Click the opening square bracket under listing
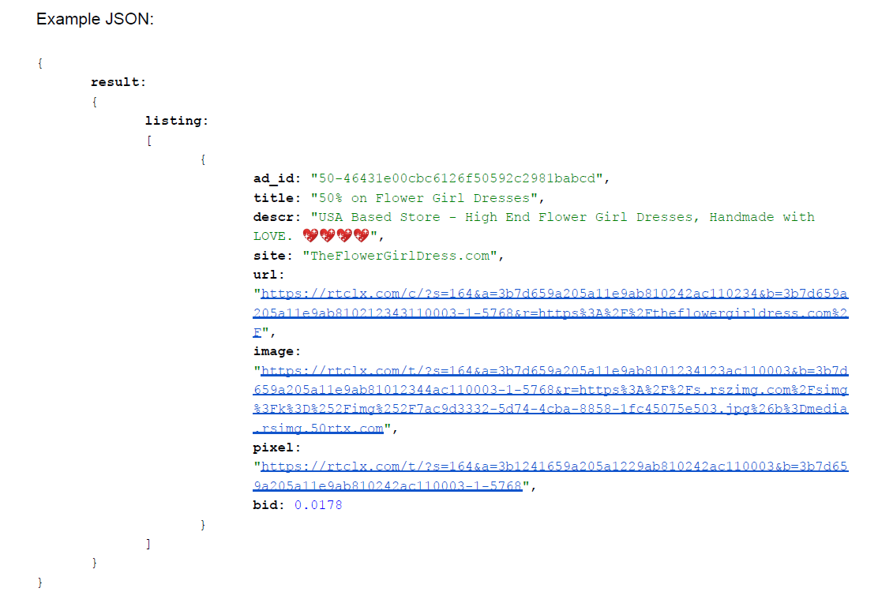Image resolution: width=893 pixels, height=603 pixels. [x=149, y=140]
